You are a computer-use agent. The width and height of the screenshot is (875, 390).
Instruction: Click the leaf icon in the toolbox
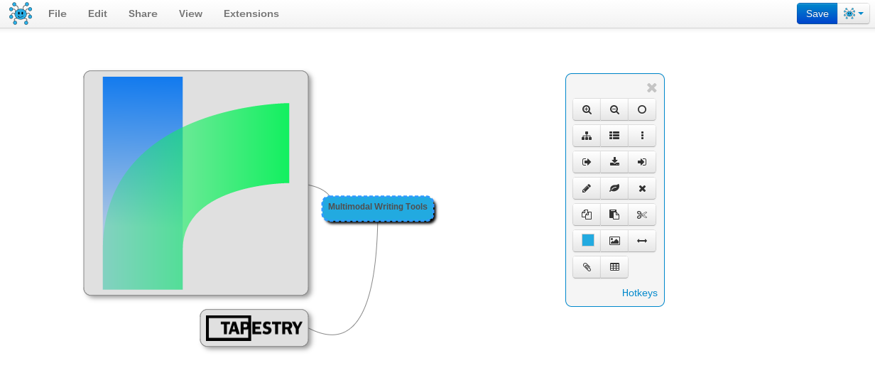(x=614, y=188)
